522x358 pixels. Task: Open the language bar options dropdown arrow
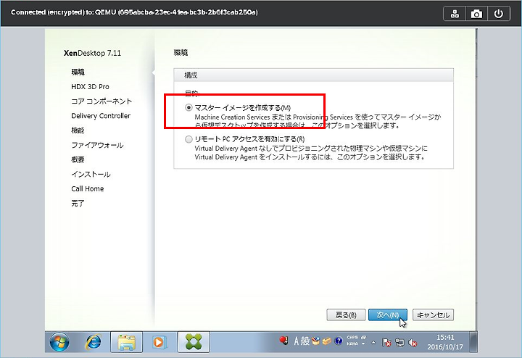point(363,344)
